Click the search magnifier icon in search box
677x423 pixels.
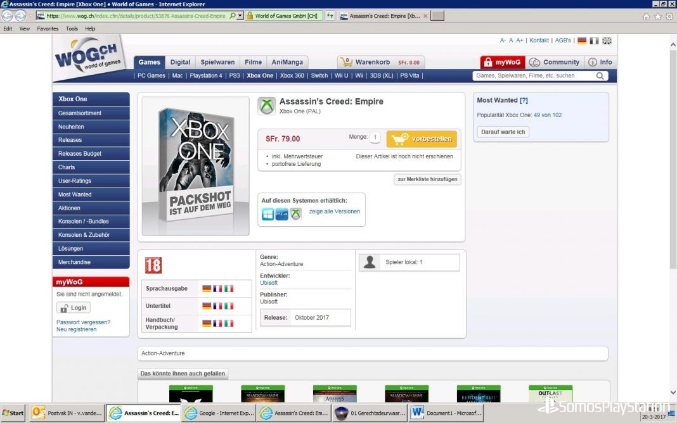600,76
